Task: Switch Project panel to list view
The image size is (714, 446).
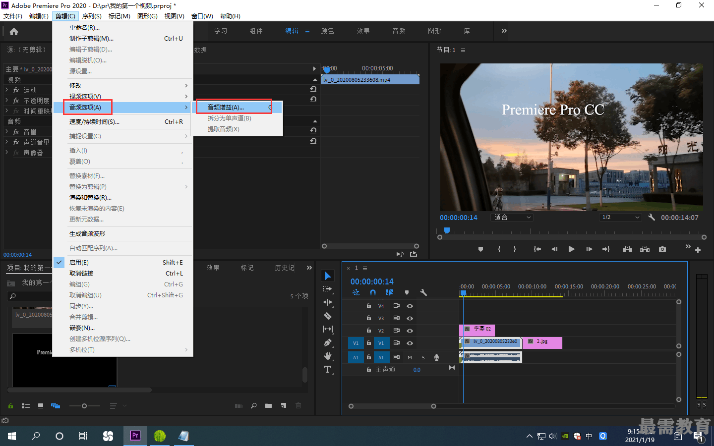Action: [26, 406]
